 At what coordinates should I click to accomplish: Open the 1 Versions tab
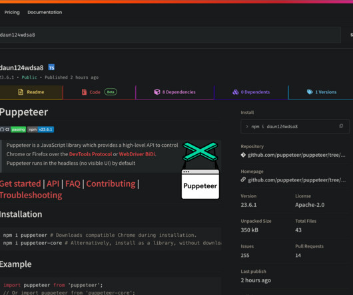click(321, 92)
